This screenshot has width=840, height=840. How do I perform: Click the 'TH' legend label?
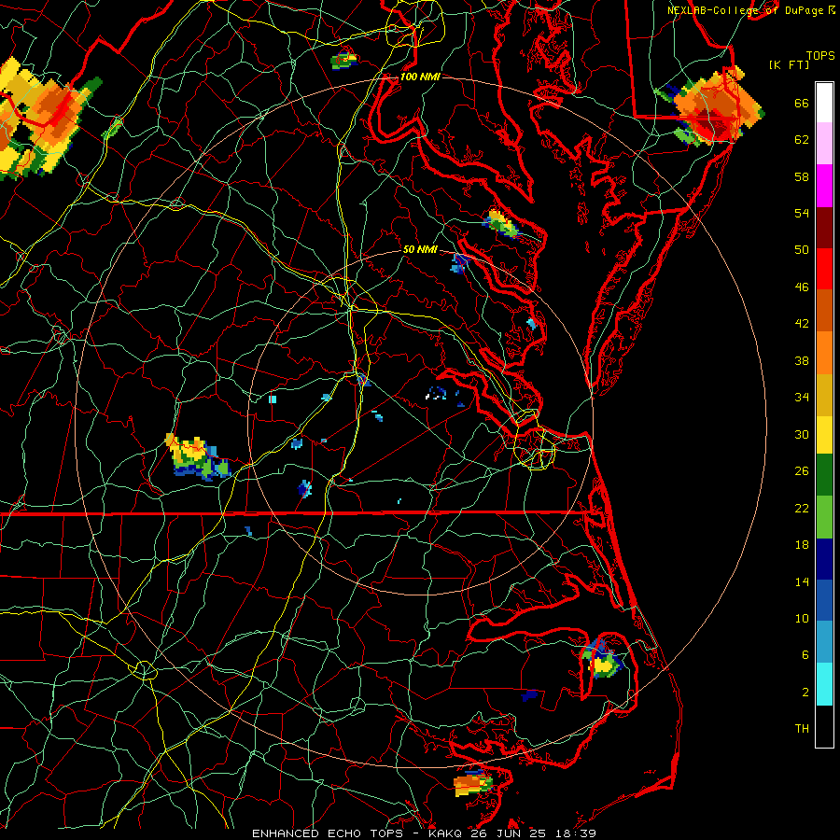[x=802, y=729]
